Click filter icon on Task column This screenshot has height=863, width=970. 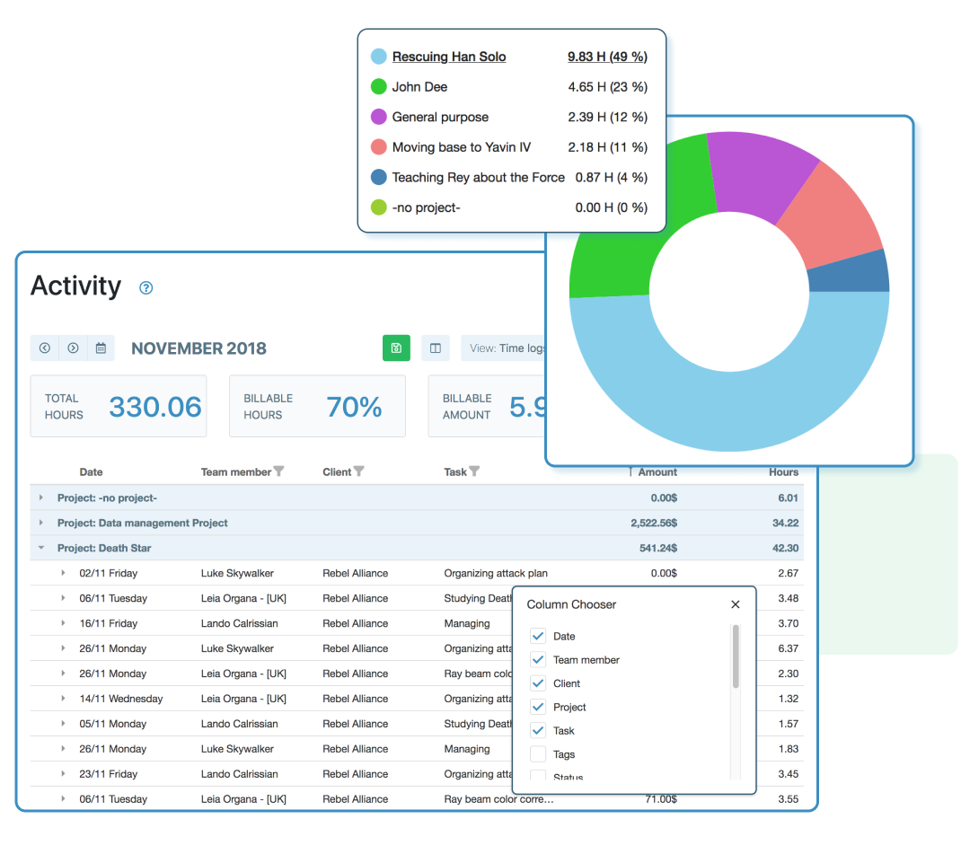coord(474,471)
